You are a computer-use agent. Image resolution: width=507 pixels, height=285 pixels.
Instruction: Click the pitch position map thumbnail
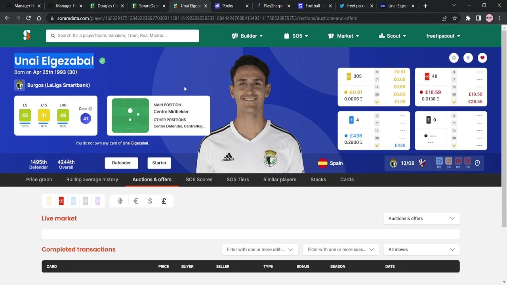[130, 116]
